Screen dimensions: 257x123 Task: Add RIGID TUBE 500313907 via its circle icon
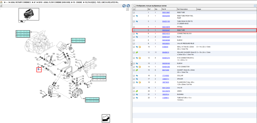tap(134, 12)
